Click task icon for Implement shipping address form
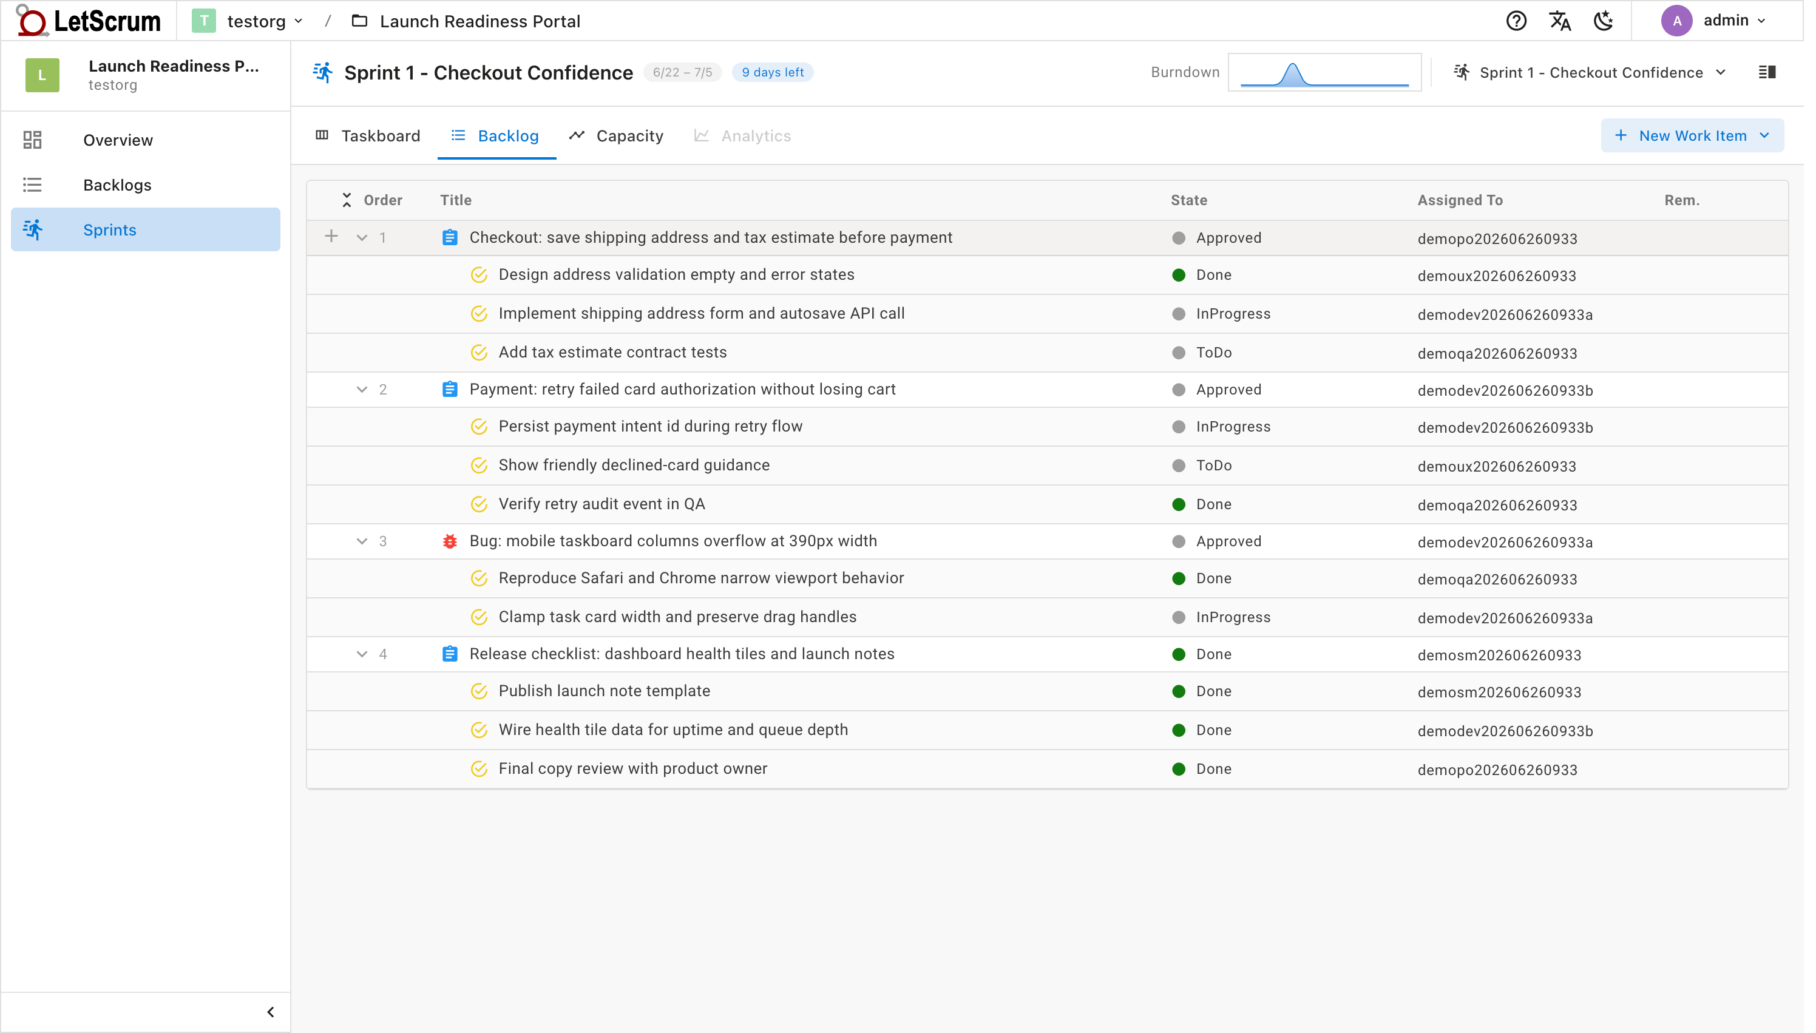 tap(479, 314)
